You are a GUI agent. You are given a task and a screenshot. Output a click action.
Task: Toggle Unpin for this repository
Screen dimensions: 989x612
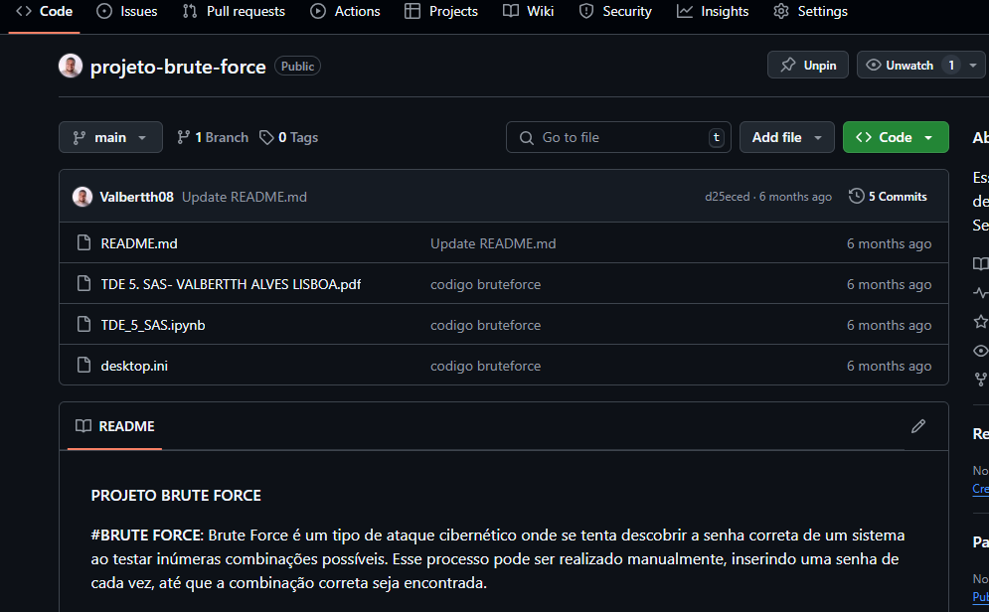[807, 66]
